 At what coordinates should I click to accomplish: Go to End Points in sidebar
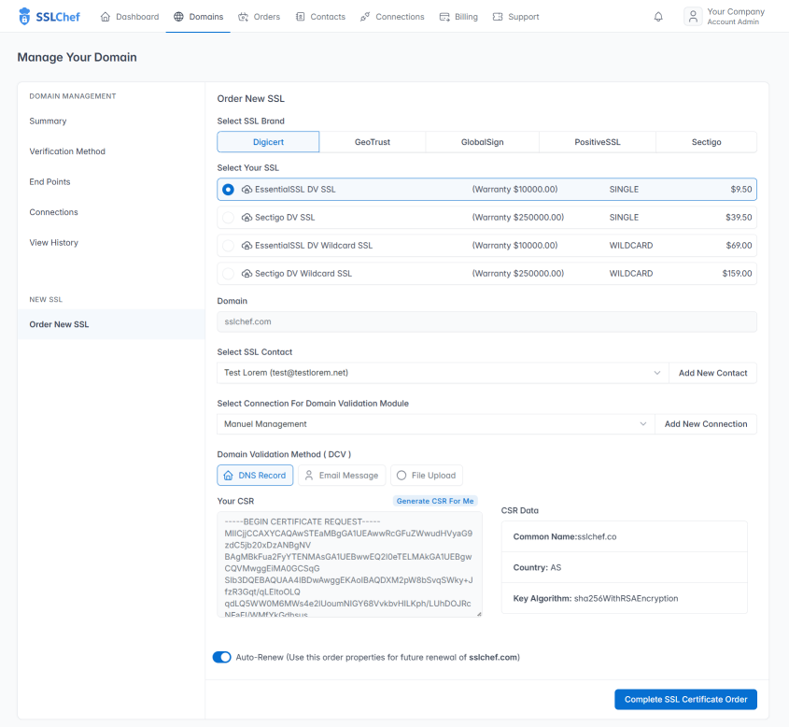tap(49, 181)
